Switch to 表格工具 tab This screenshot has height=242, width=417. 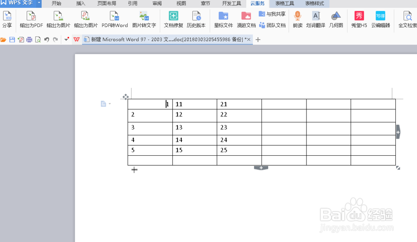pyautogui.click(x=284, y=3)
